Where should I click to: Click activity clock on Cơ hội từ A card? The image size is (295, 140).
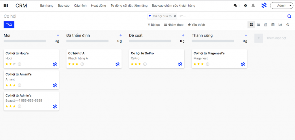pos(82,64)
